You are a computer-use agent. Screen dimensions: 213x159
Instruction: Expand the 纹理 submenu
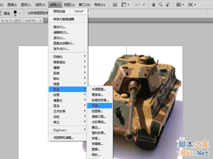(68, 95)
